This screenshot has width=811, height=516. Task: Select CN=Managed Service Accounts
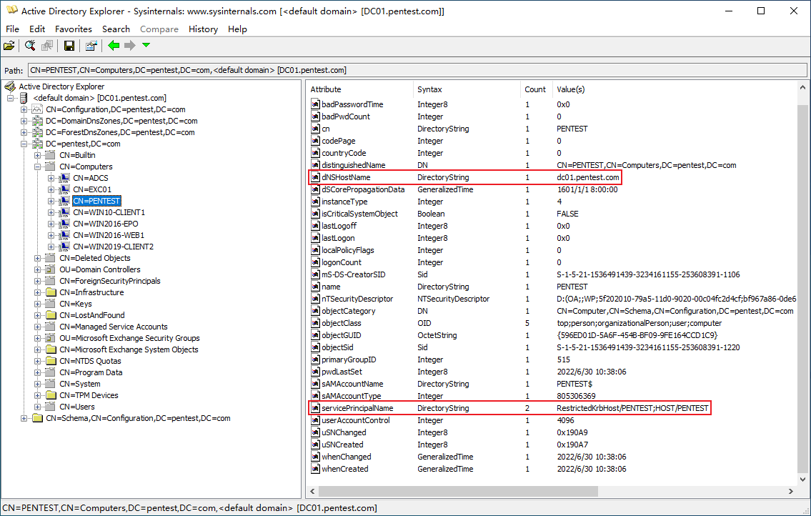pyautogui.click(x=114, y=326)
